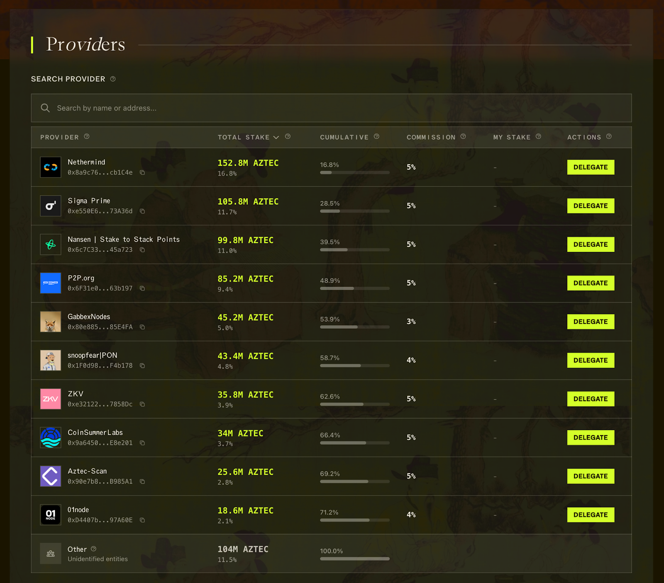Click the CoinSummerLabs logo

(51, 438)
